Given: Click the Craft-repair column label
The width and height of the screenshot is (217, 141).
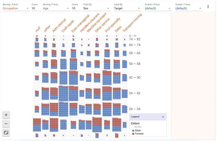Looking at the screenshot, I should point(68,26).
